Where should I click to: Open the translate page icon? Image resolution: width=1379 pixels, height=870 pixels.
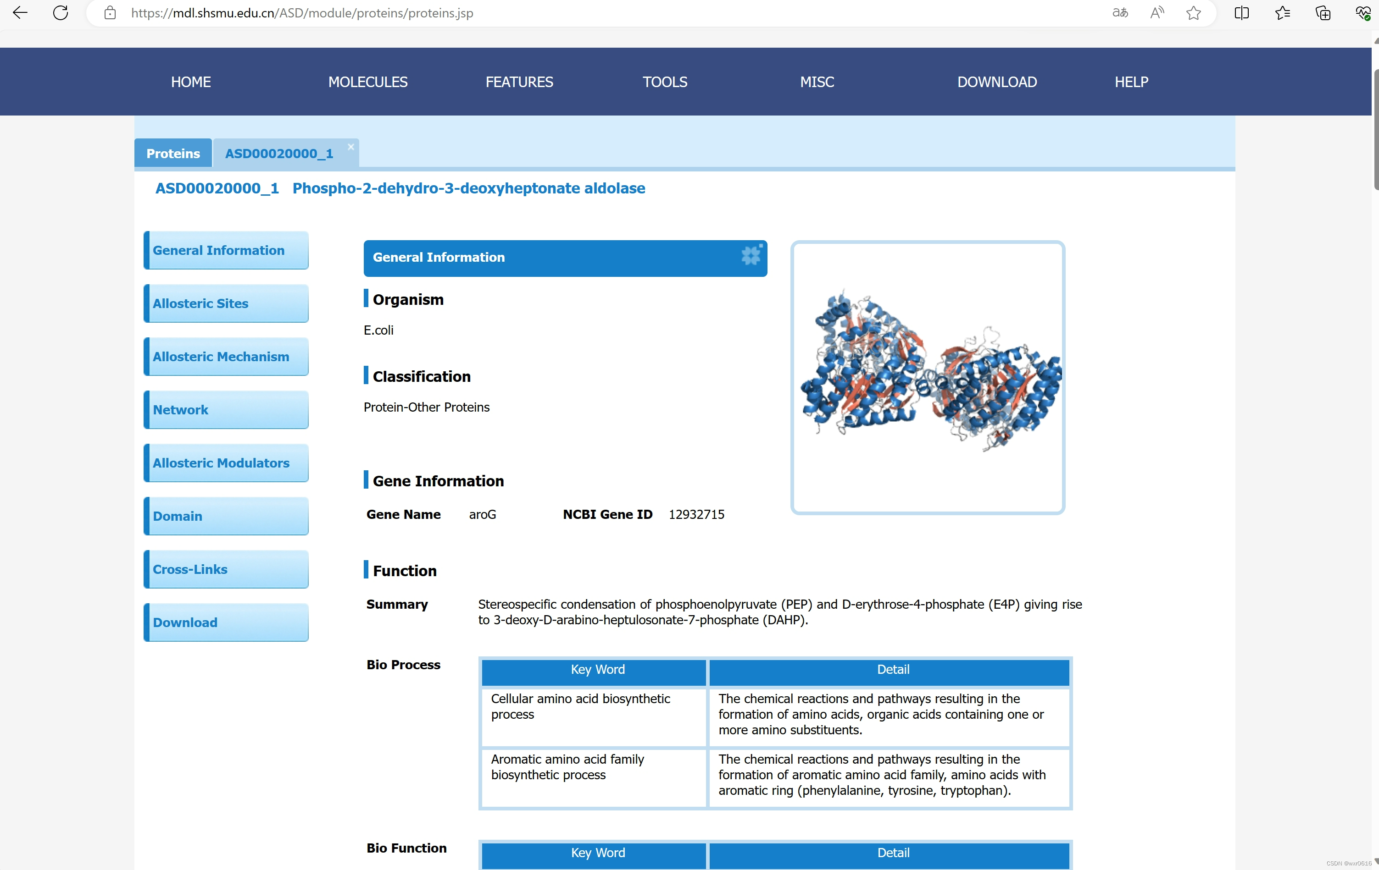pyautogui.click(x=1120, y=12)
